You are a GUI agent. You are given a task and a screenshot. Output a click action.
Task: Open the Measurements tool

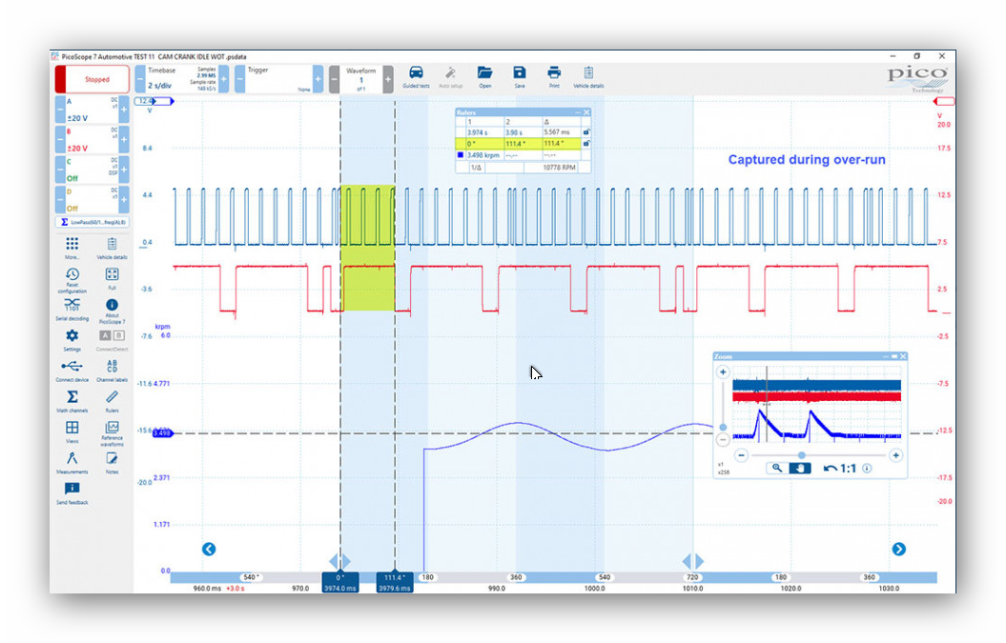coord(72,460)
